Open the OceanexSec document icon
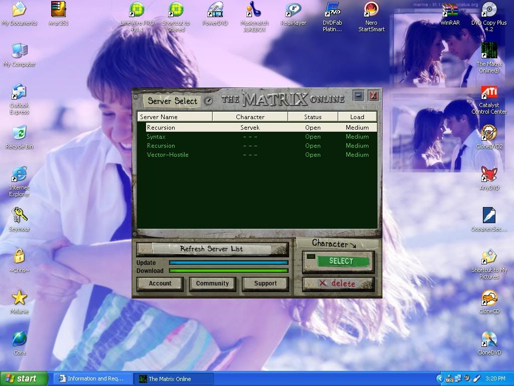 coord(489,219)
